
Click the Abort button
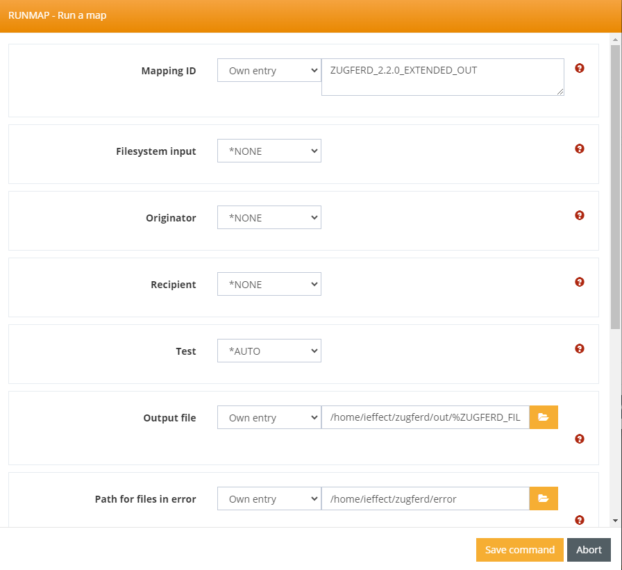click(x=589, y=550)
